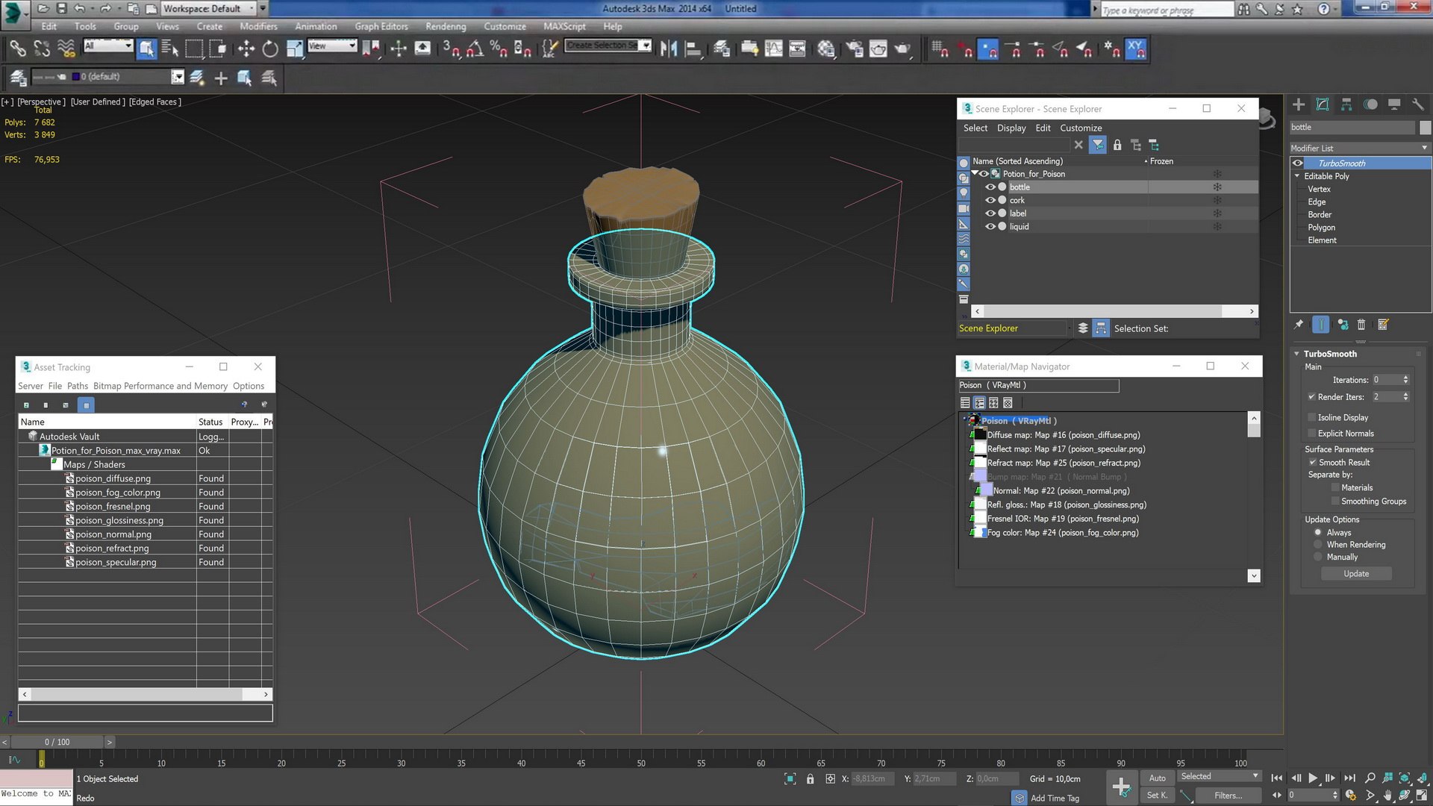Viewport: 1433px width, 806px height.
Task: Select the Edge sub-object level
Action: click(x=1317, y=201)
